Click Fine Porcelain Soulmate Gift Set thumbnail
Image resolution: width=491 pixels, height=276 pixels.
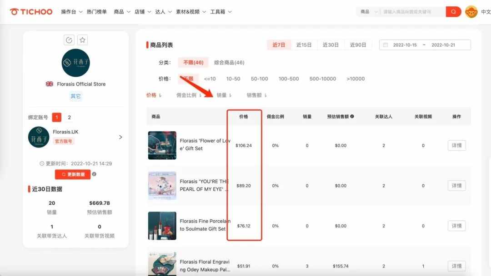point(162,226)
